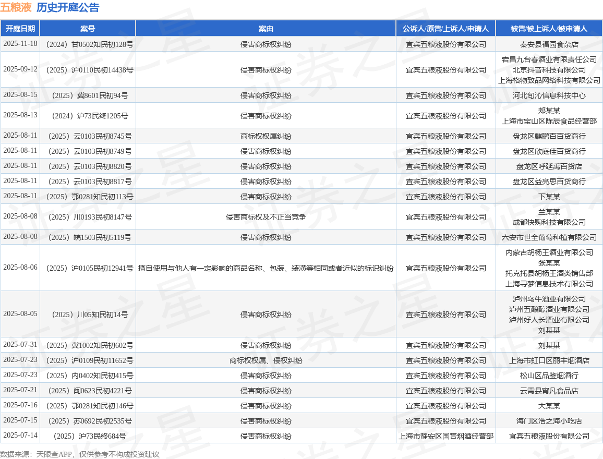Screen dimensions: 603x459
Task: Click defendant 秦安县福园食杂店
Action: pos(549,44)
